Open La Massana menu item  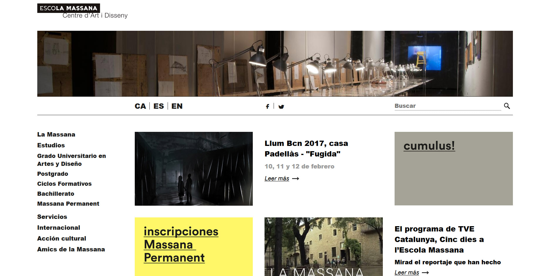point(56,134)
